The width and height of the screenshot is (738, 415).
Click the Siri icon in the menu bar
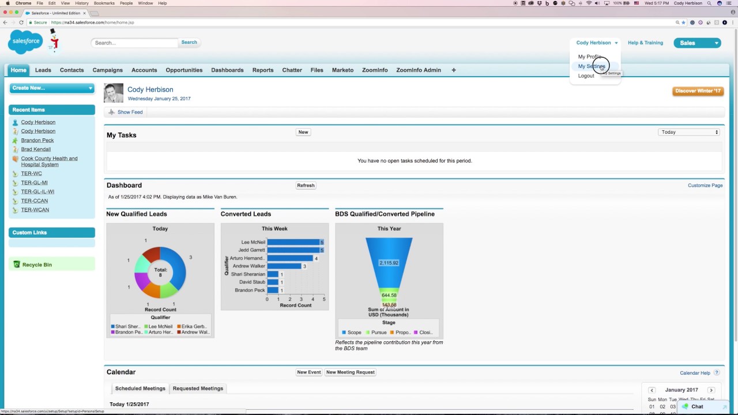click(x=720, y=3)
